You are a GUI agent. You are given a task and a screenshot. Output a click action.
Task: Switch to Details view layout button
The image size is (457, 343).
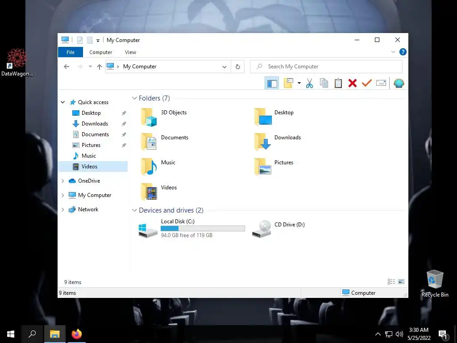(391, 282)
